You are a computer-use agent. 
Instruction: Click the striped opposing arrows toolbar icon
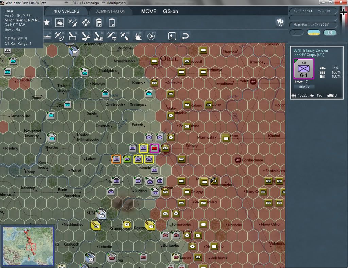tap(86, 22)
